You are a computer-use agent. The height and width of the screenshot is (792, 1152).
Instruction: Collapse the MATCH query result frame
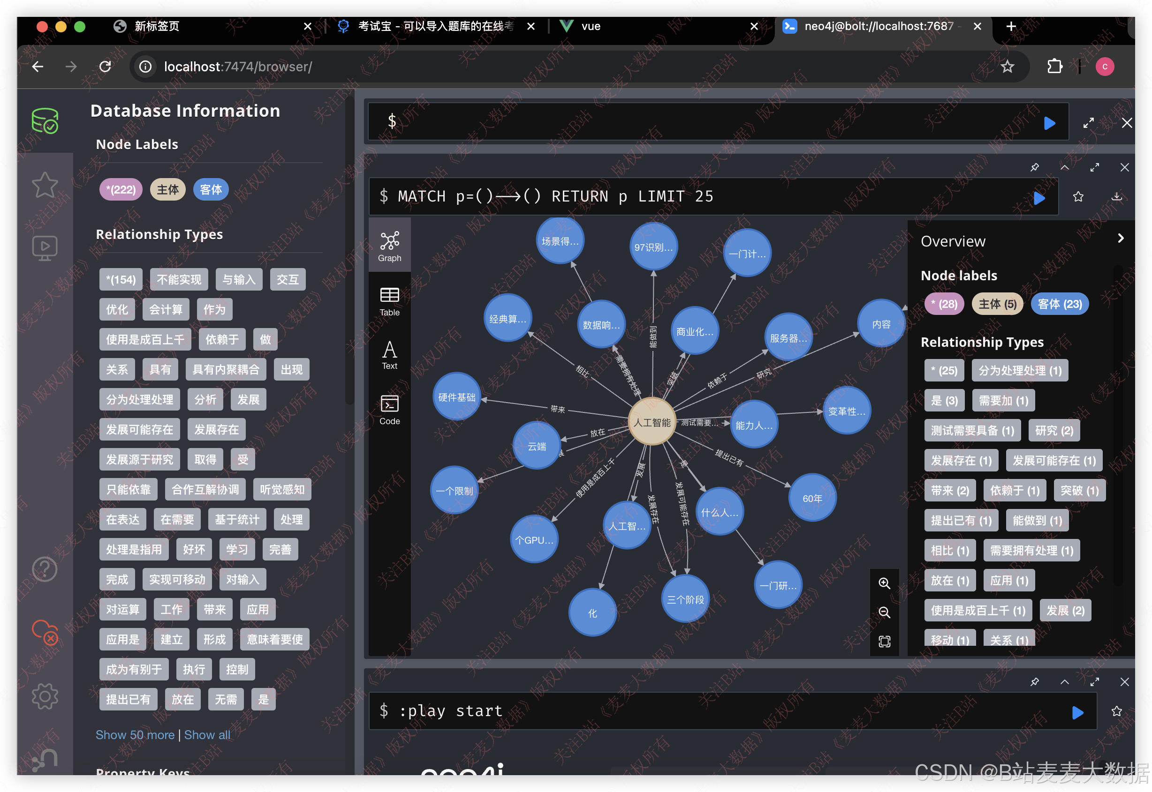(1065, 167)
